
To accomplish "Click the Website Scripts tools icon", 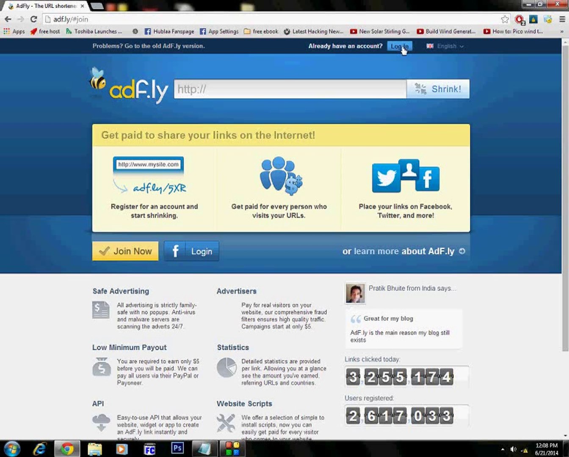I will pyautogui.click(x=226, y=423).
